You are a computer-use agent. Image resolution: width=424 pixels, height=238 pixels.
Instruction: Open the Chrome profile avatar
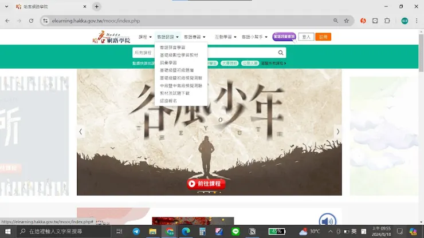[x=405, y=21]
